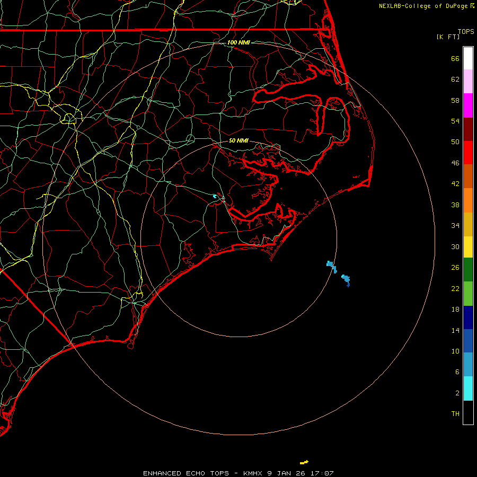The image size is (477, 477).
Task: Choose the dark green legend band
Action: tap(468, 270)
